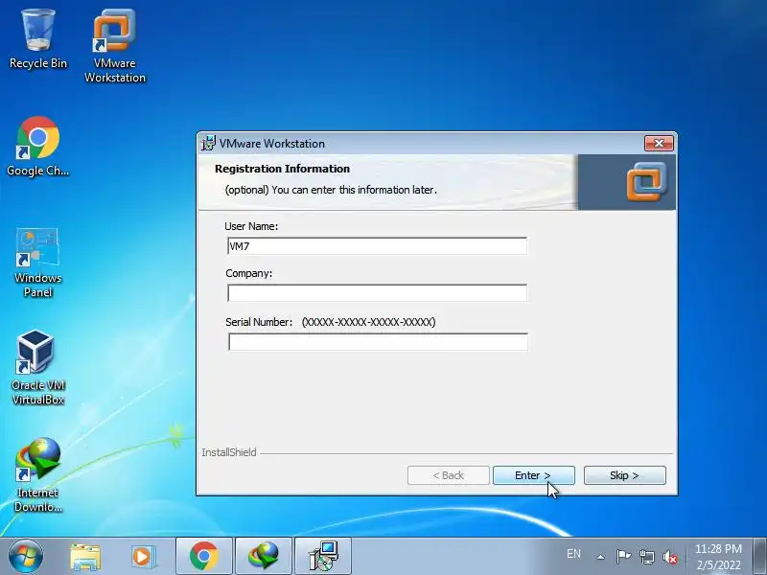Viewport: 767px width, 575px height.
Task: Open the network status tray icon
Action: (646, 557)
